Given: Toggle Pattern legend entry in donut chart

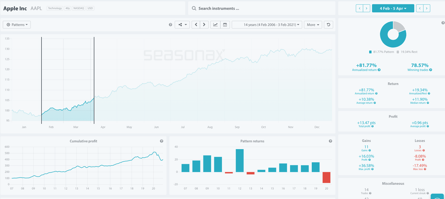Looking at the screenshot, I should (381, 52).
